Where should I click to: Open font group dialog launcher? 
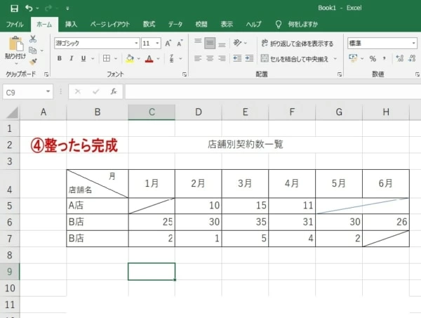tap(185, 74)
